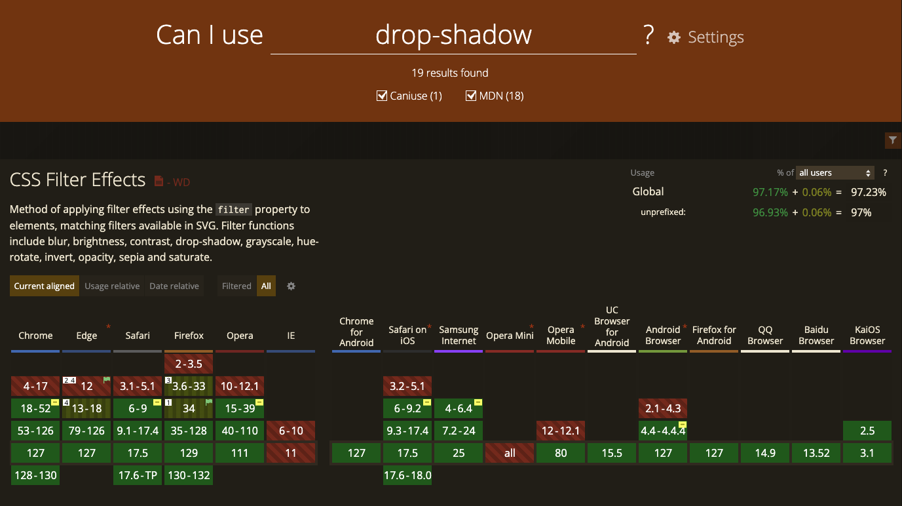Viewport: 902px width, 506px height.
Task: Click the drop-shadow search field
Action: point(453,35)
